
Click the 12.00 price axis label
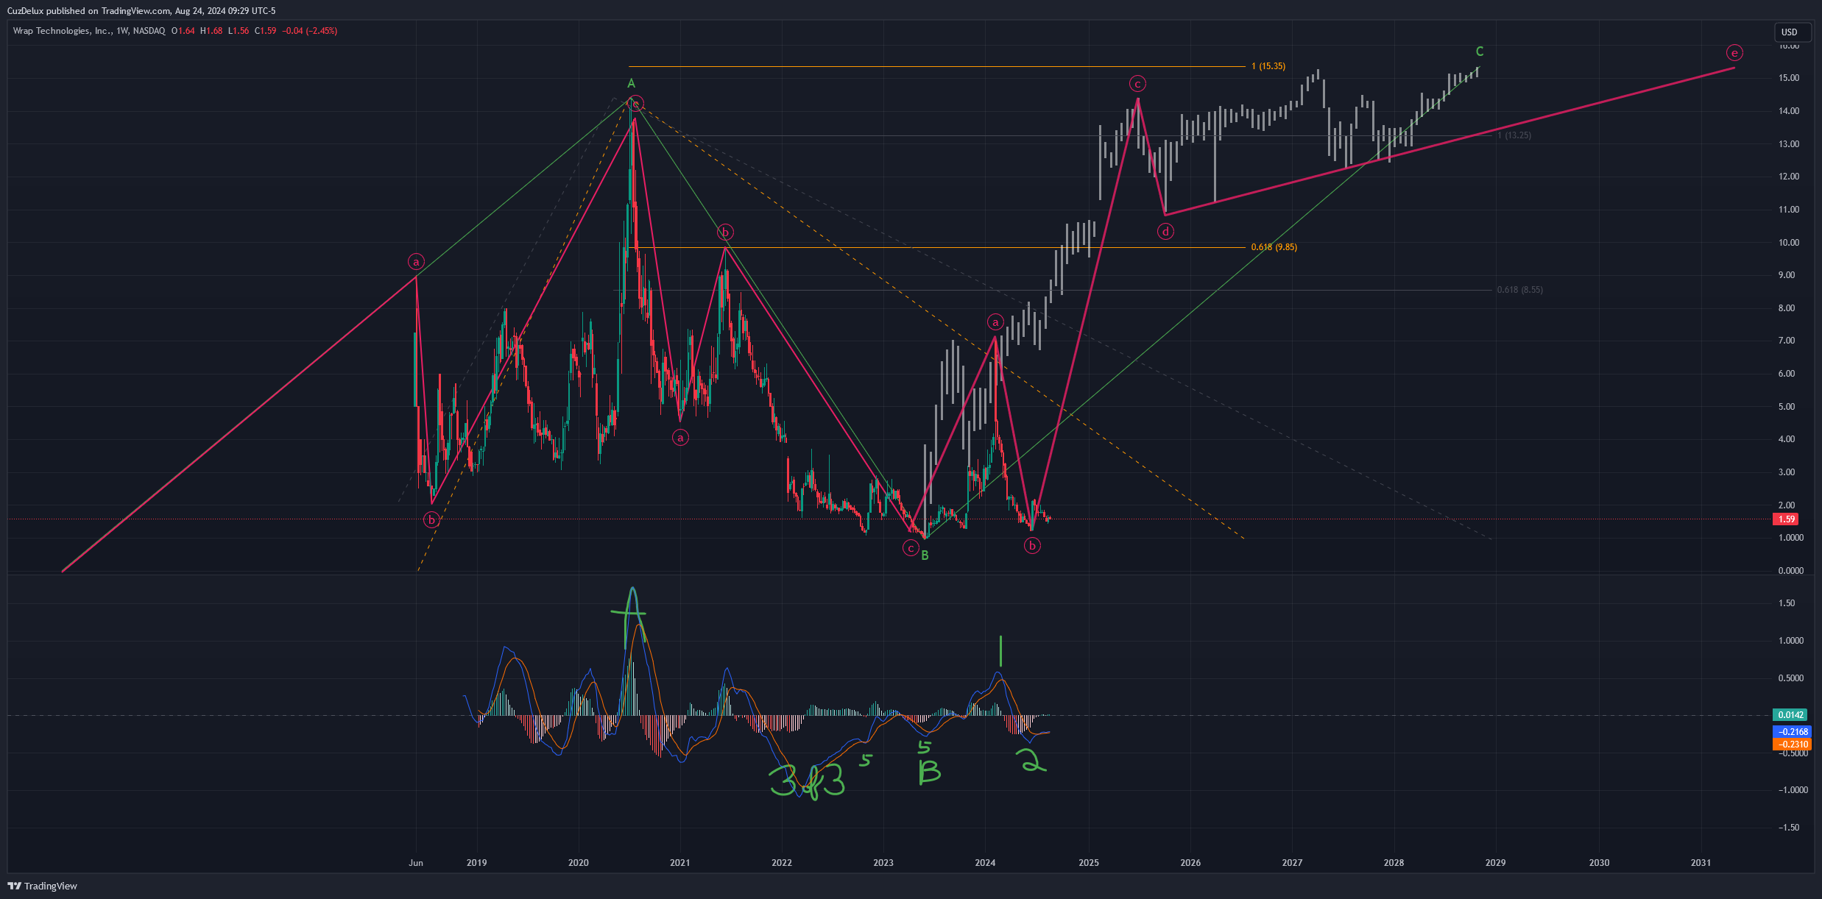click(x=1789, y=177)
